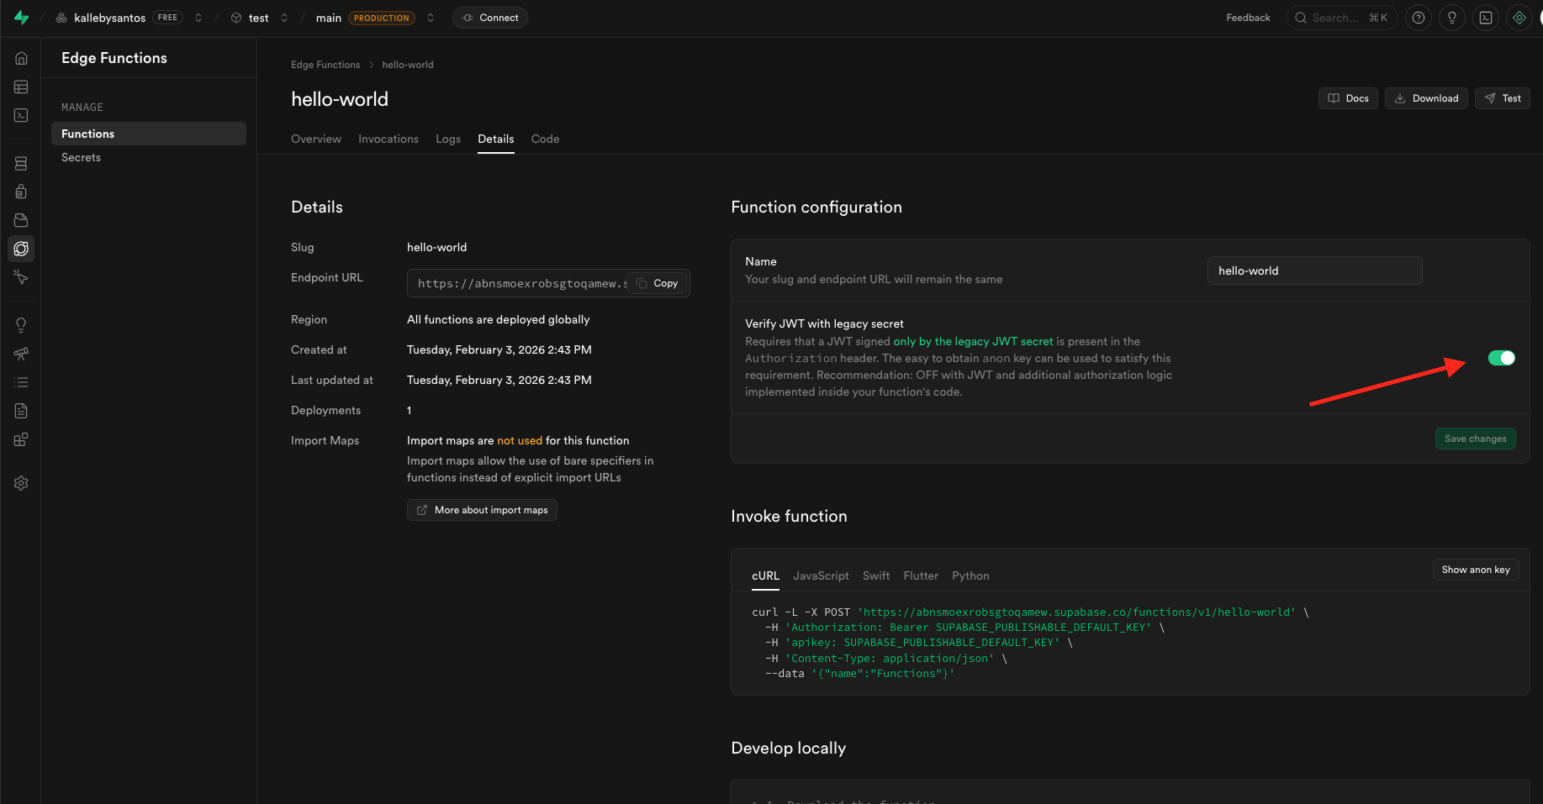Open Authentication from the sidebar lock icon
The height and width of the screenshot is (804, 1543).
(x=21, y=192)
